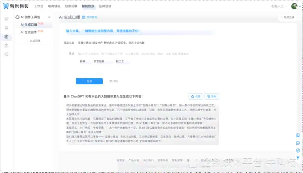
Task: Click the AI 创作工具包 robot icon
Action: pos(17,17)
